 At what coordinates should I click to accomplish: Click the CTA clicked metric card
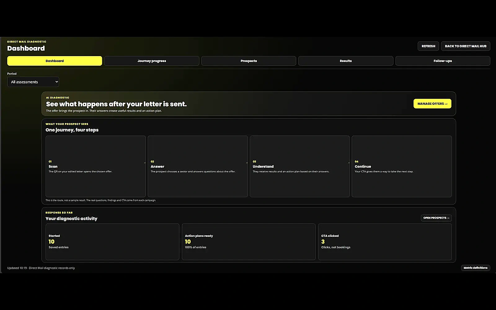(x=385, y=242)
